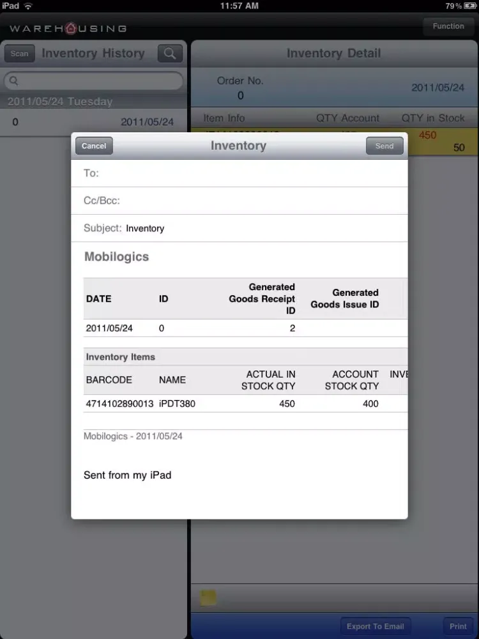Tap Order No. value in Inventory Detail
The image size is (479, 639).
(x=240, y=95)
